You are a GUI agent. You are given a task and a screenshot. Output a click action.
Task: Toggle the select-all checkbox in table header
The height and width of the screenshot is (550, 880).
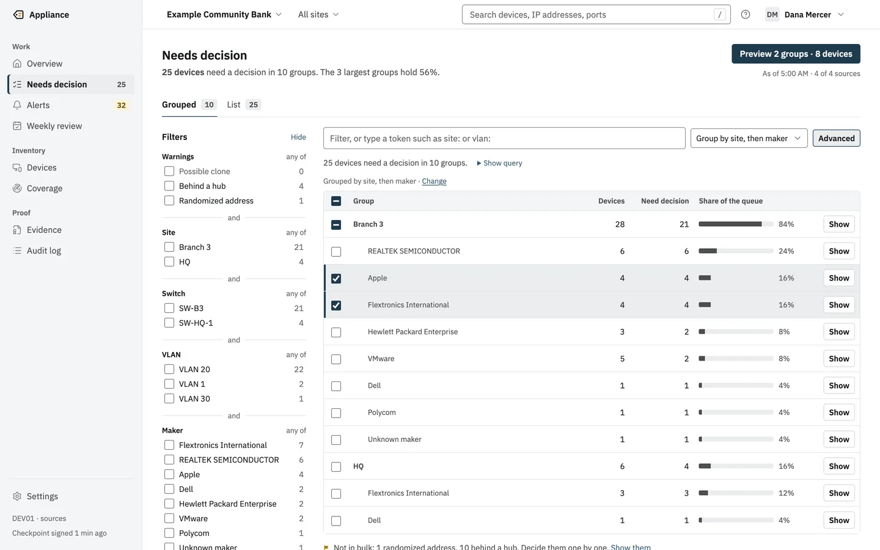(x=336, y=201)
